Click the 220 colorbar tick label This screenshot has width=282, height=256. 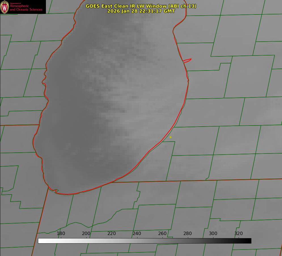(112, 234)
